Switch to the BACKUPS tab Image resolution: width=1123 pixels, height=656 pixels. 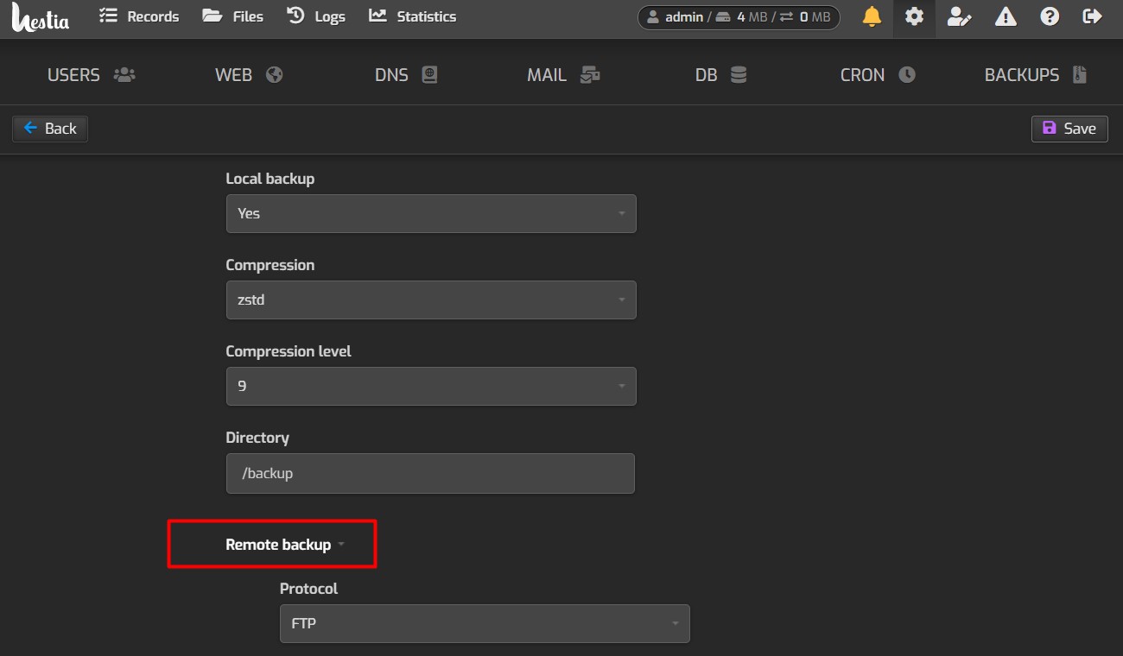click(1035, 75)
